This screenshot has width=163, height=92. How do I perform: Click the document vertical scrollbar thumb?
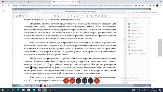125,39
